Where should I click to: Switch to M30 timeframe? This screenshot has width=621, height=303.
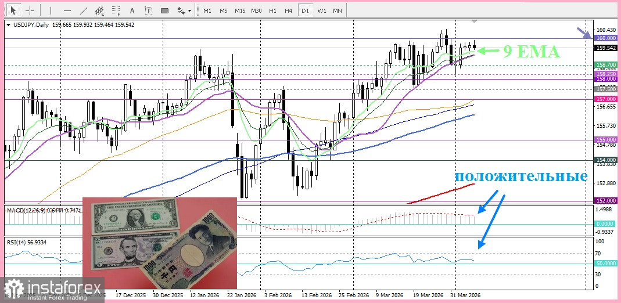point(256,10)
